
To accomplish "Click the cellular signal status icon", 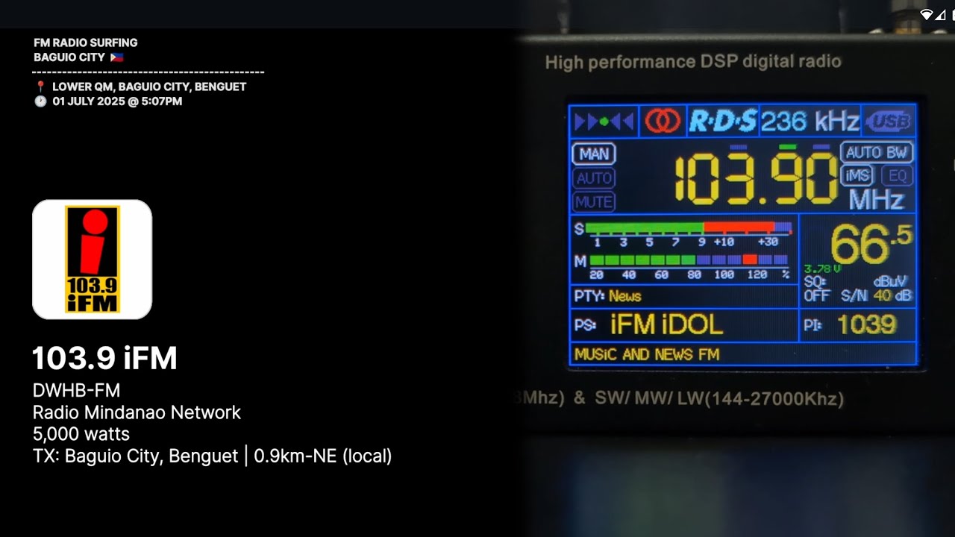I will tap(939, 15).
